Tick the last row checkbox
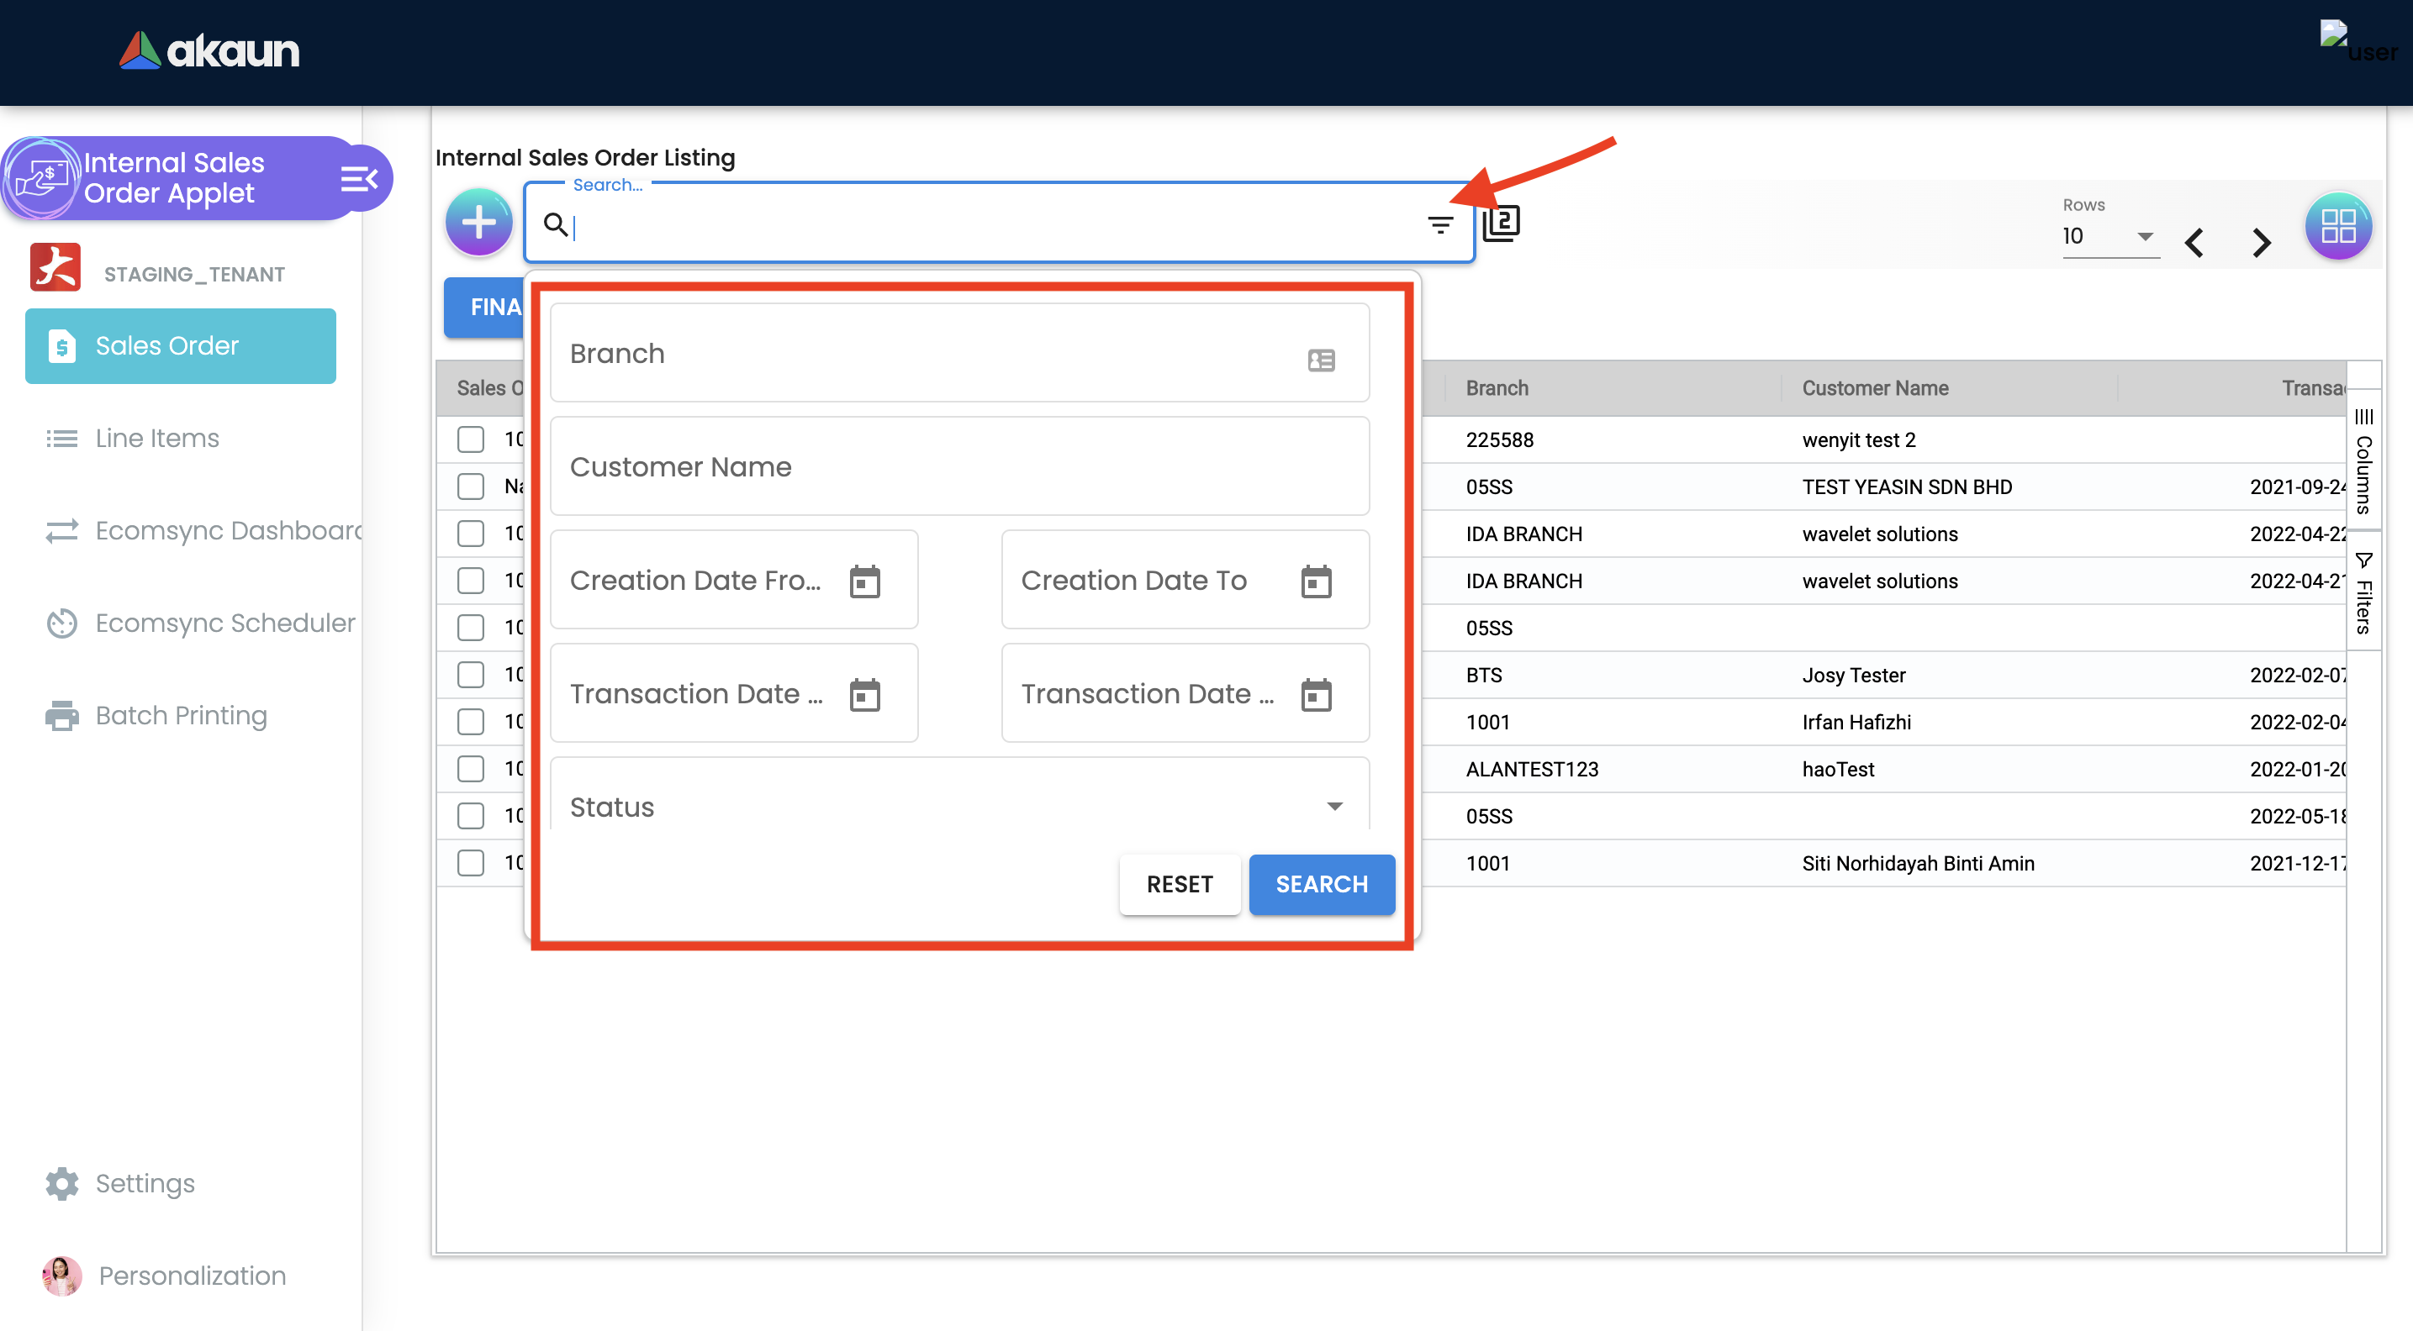Viewport: 2413px width, 1331px height. coord(470,863)
